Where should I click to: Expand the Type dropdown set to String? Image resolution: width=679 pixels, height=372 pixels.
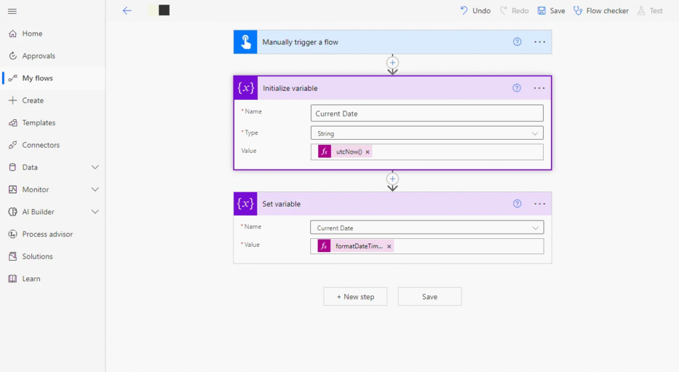coord(534,133)
